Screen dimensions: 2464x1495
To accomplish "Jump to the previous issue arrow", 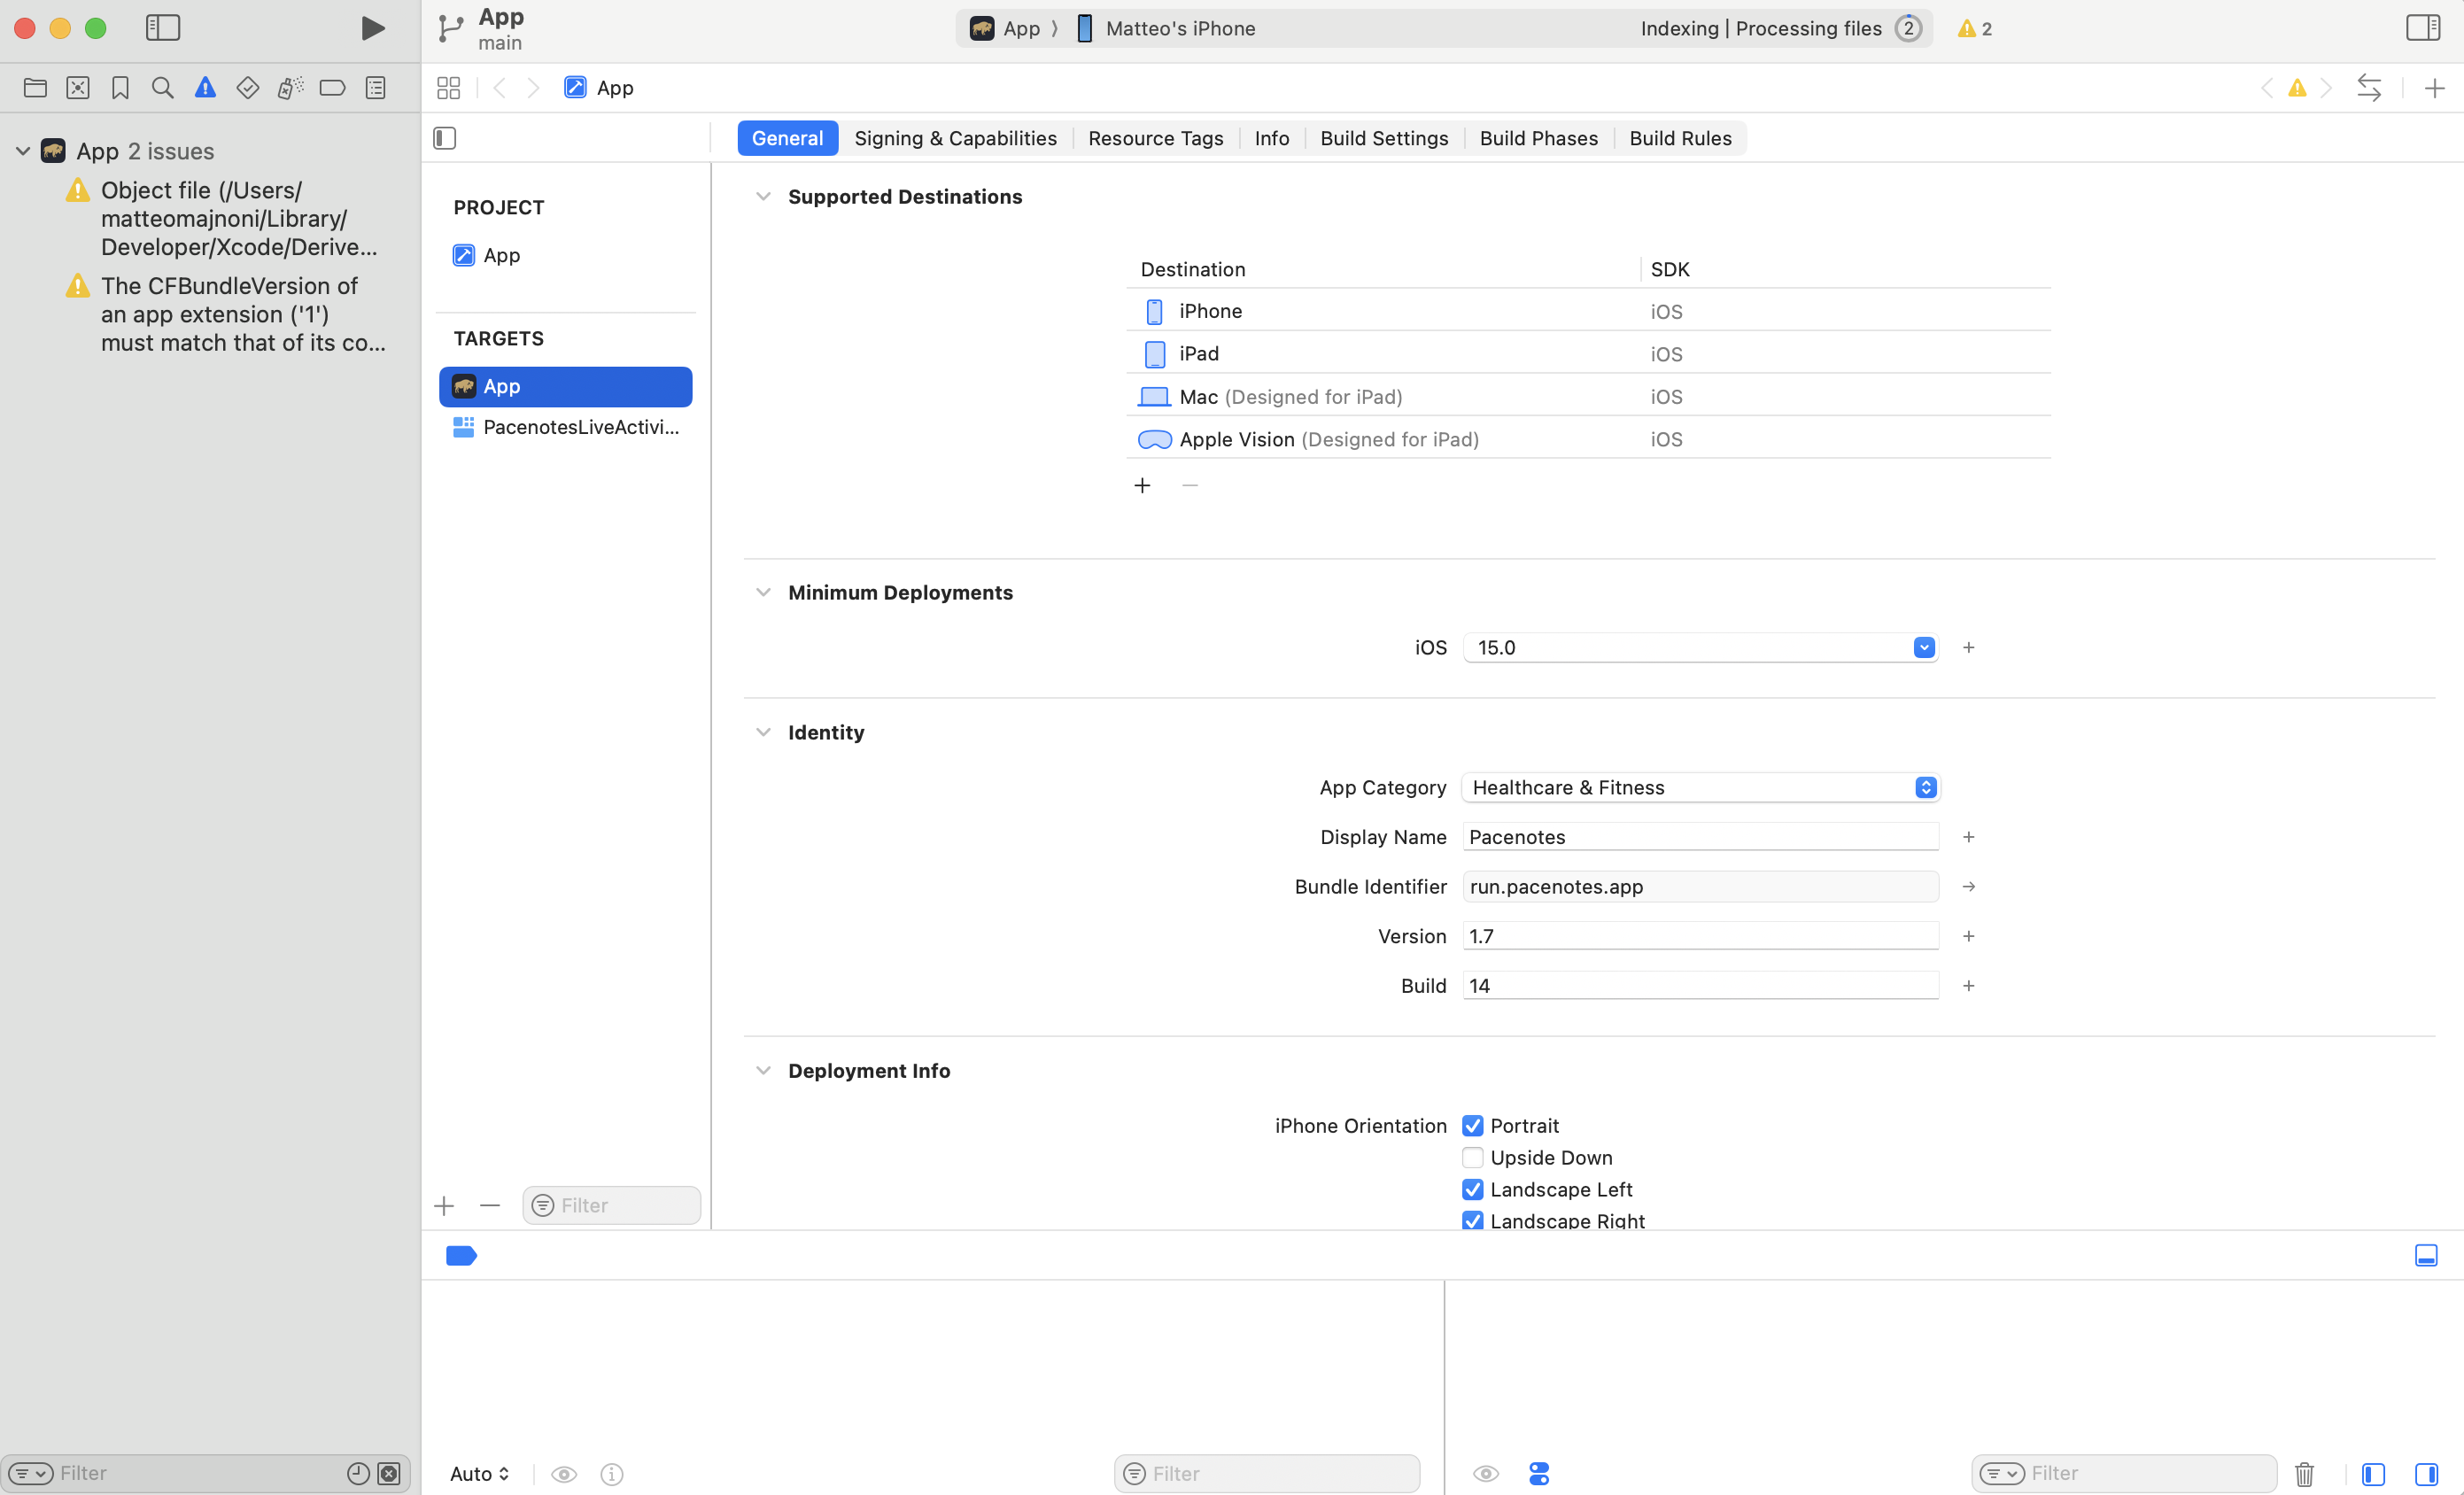I will click(x=2267, y=88).
